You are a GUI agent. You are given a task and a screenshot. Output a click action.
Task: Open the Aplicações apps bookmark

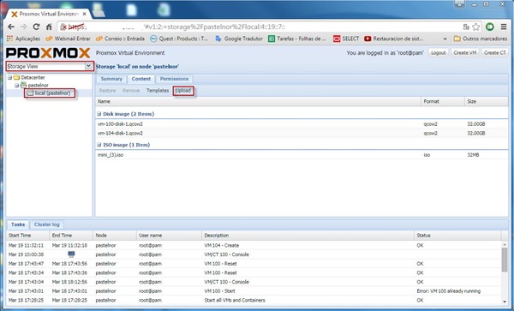pyautogui.click(x=23, y=39)
